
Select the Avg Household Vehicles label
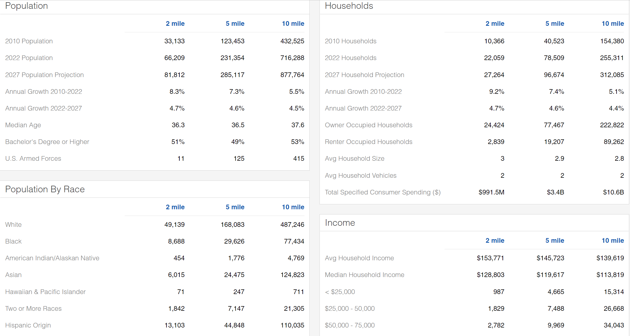361,176
